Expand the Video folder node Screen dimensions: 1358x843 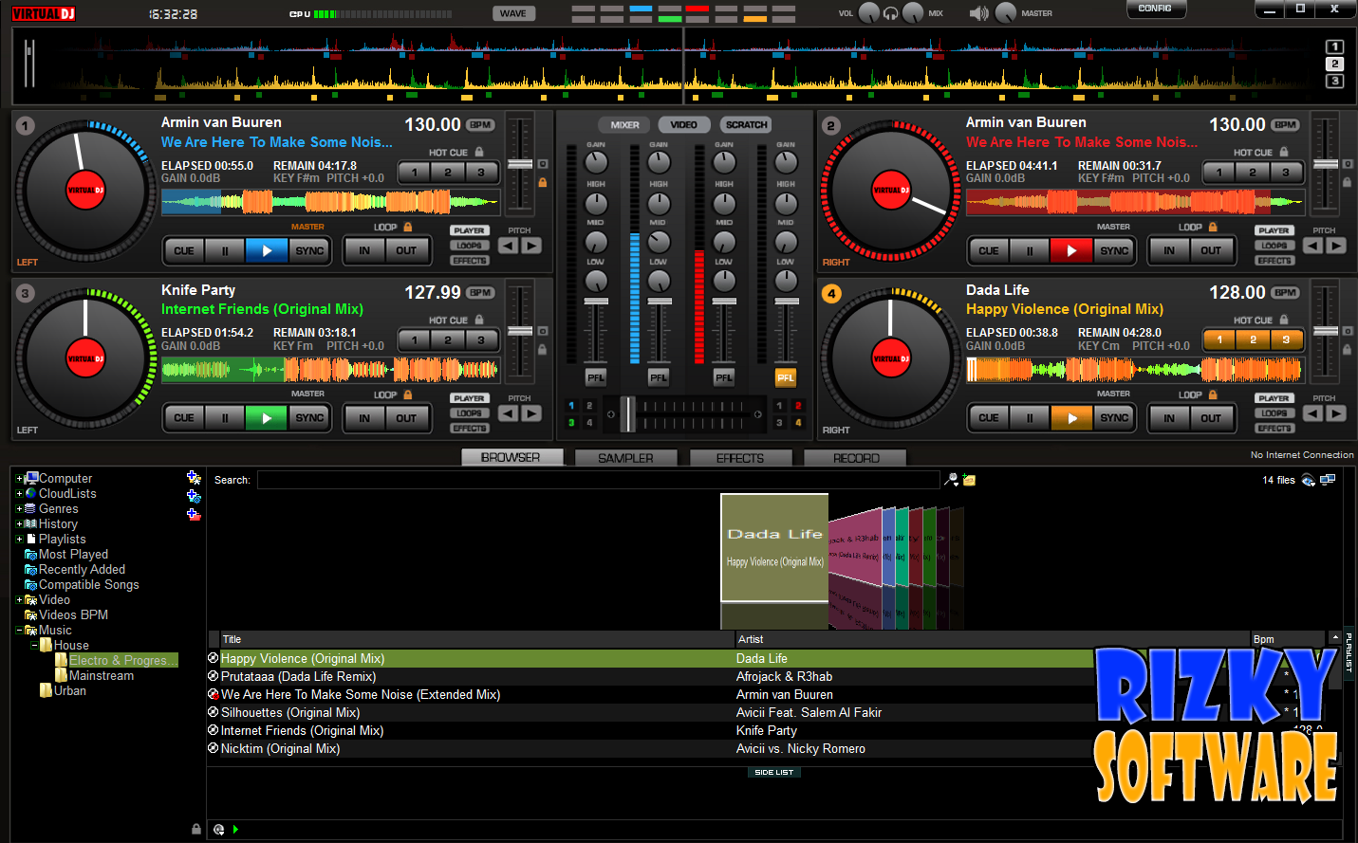pos(19,600)
